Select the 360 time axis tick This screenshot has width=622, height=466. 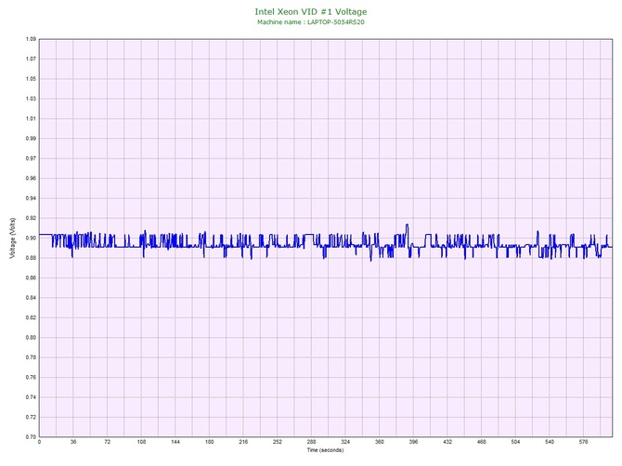[380, 442]
